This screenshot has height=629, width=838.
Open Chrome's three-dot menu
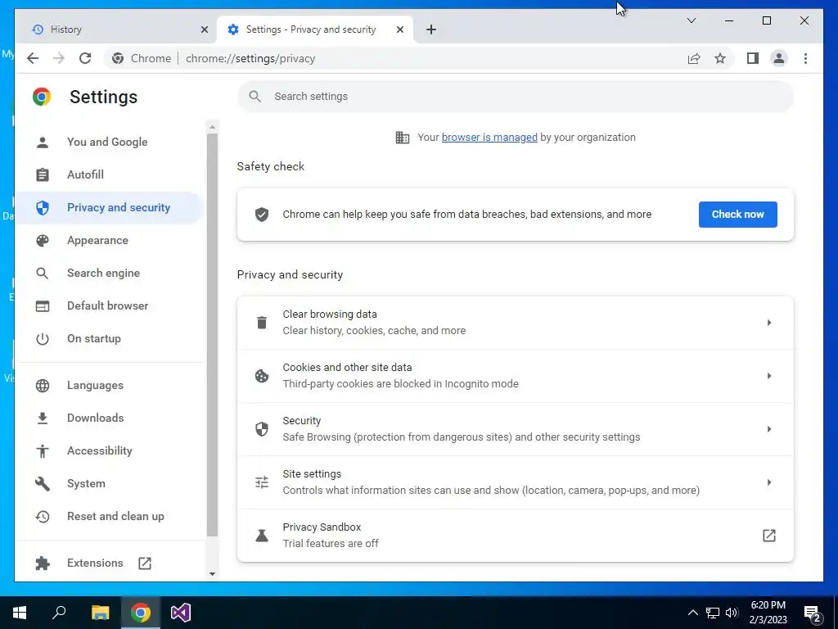coord(805,58)
